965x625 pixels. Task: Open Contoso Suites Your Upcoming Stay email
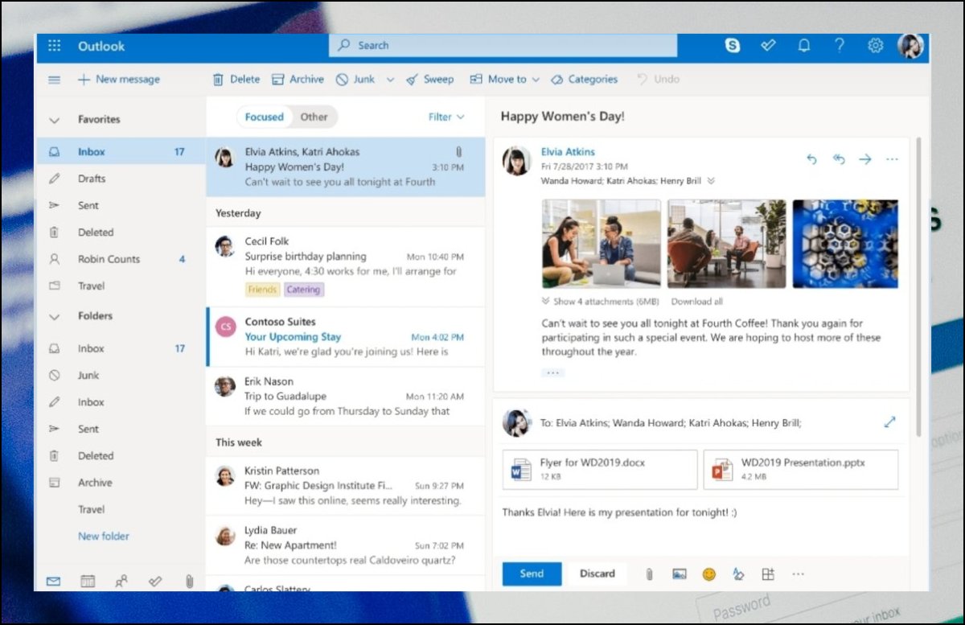tap(346, 336)
